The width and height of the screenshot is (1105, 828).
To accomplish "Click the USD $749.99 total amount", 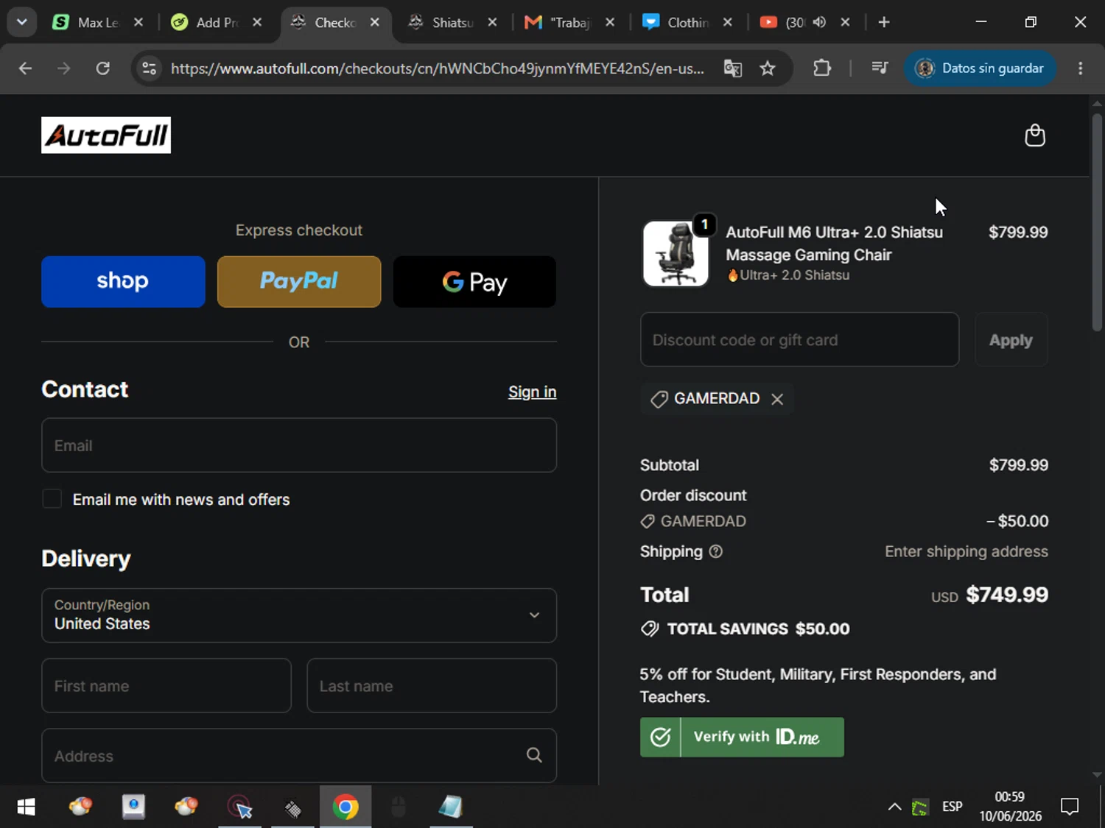I will point(989,595).
